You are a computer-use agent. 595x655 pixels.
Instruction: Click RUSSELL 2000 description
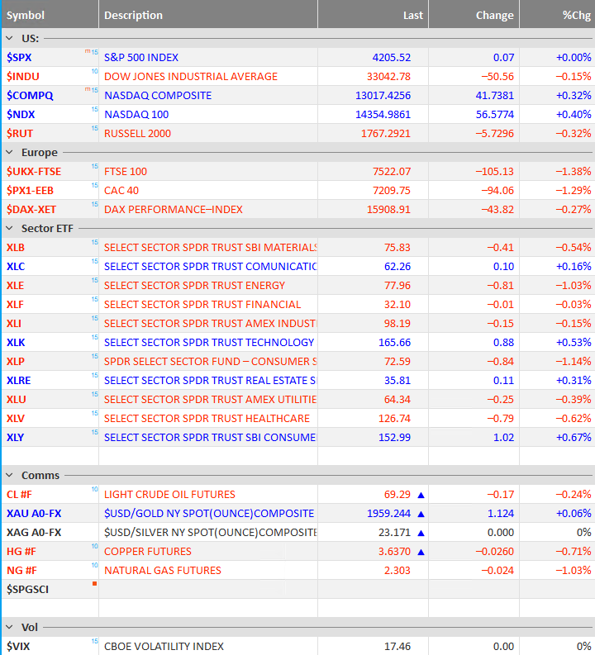point(137,134)
